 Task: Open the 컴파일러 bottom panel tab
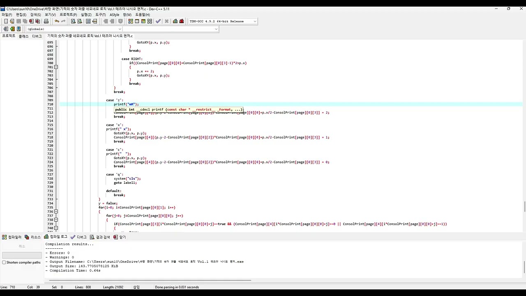tap(12, 237)
